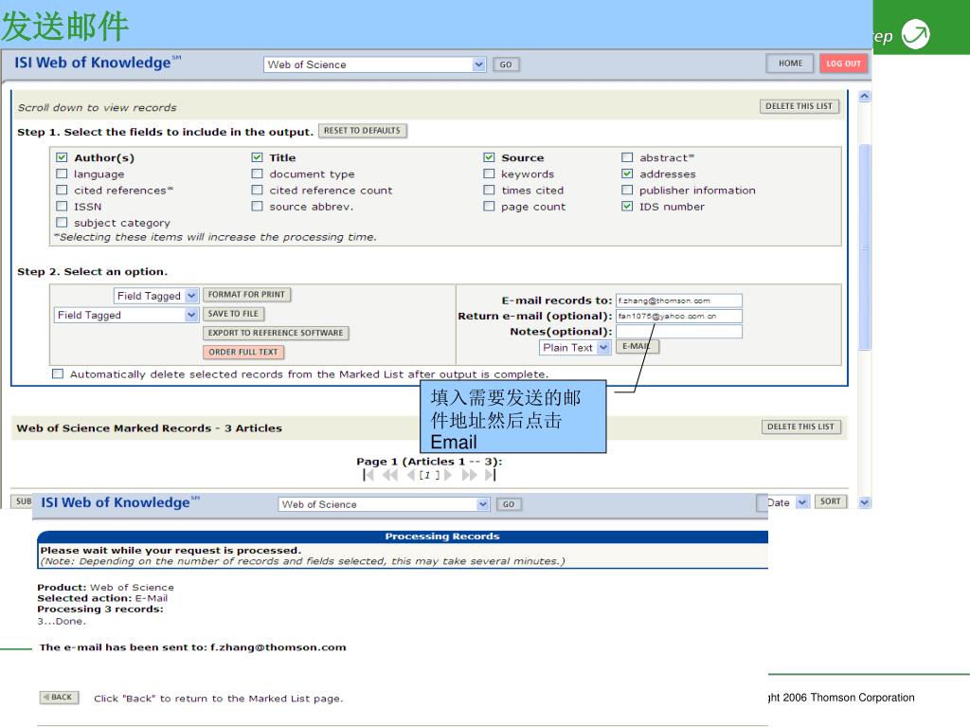Screen dimensions: 970x728
Task: Check times cited option
Action: [489, 190]
